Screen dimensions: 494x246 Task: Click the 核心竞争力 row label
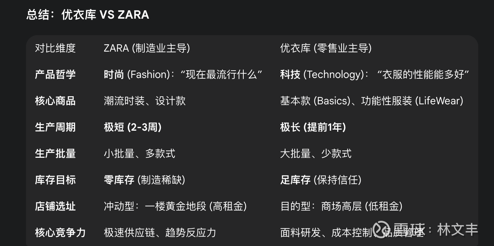pyautogui.click(x=60, y=232)
